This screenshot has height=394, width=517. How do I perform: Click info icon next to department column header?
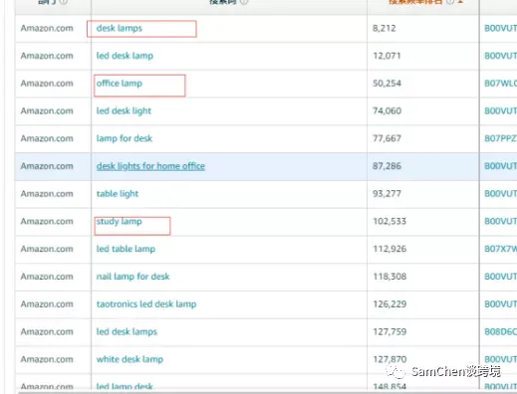(64, 2)
